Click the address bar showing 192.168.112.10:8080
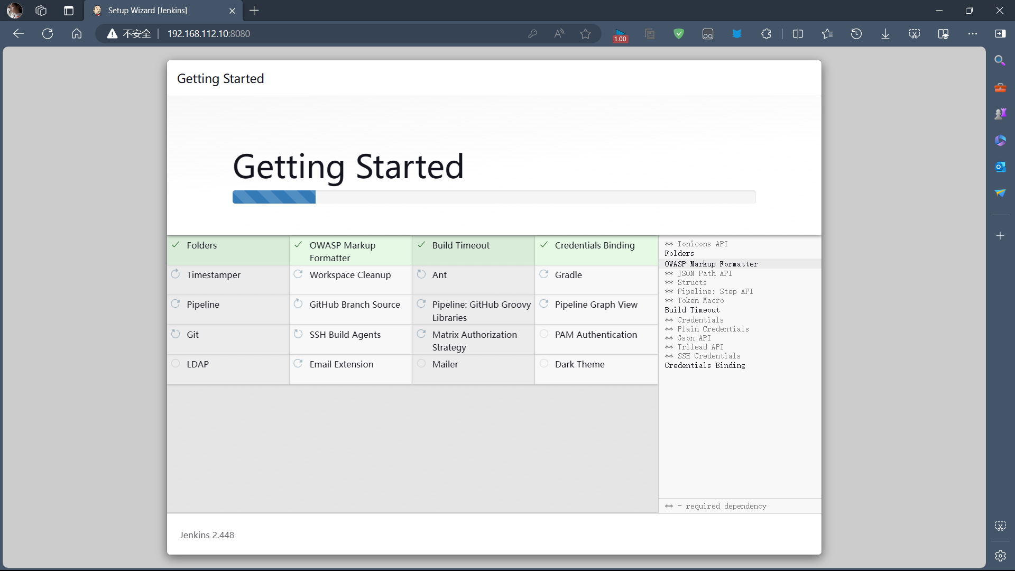1015x571 pixels. coord(208,33)
